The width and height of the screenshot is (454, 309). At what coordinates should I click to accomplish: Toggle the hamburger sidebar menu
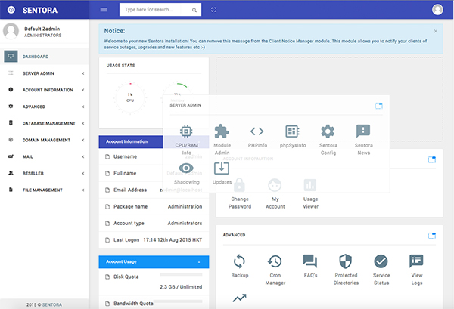tap(104, 10)
